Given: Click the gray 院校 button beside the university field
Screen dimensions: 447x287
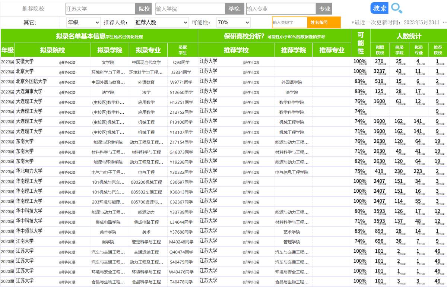Looking at the screenshot, I should point(144,8).
